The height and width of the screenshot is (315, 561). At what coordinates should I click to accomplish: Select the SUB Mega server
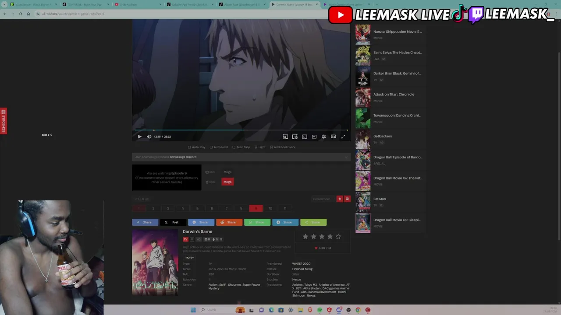click(x=227, y=172)
